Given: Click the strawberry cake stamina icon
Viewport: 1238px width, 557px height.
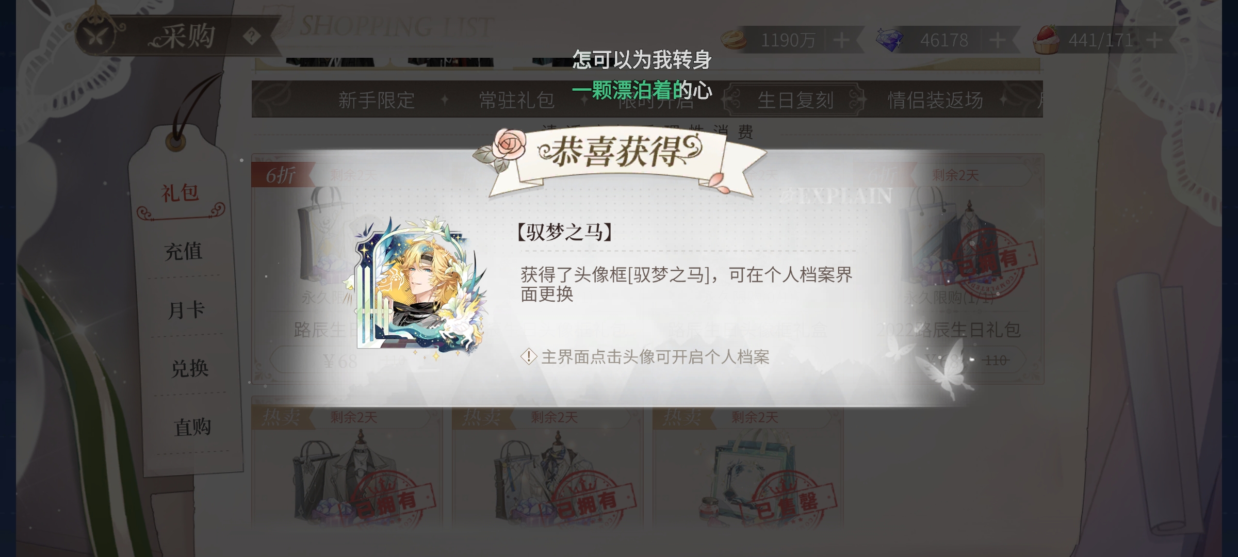Looking at the screenshot, I should click(x=1047, y=38).
